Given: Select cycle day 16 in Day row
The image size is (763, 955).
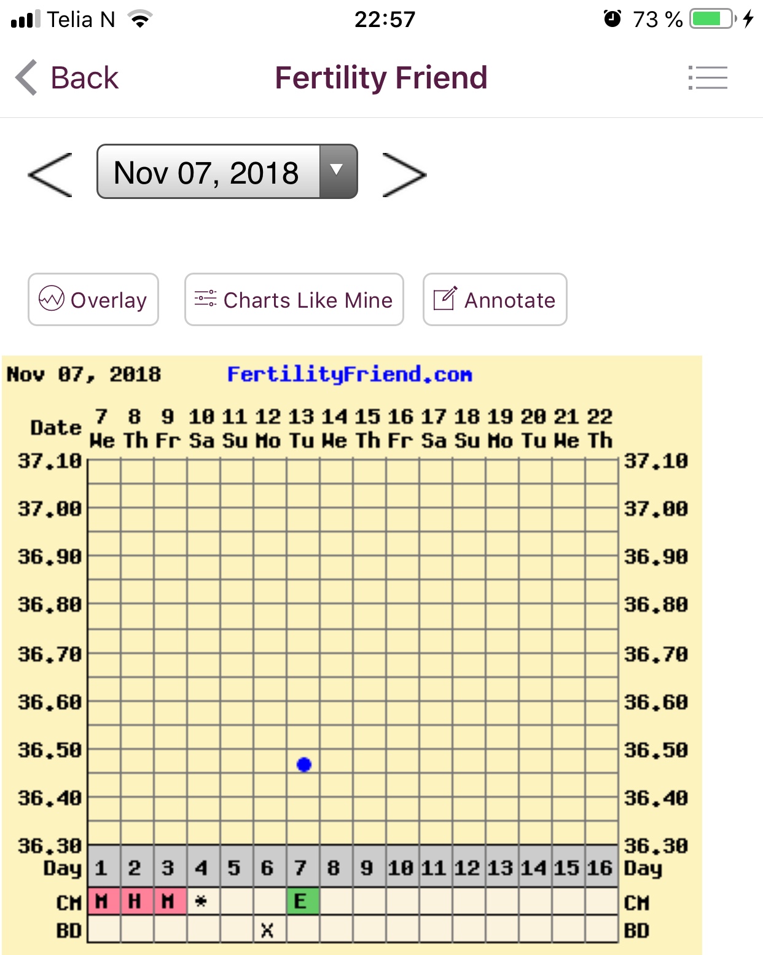Looking at the screenshot, I should 600,868.
